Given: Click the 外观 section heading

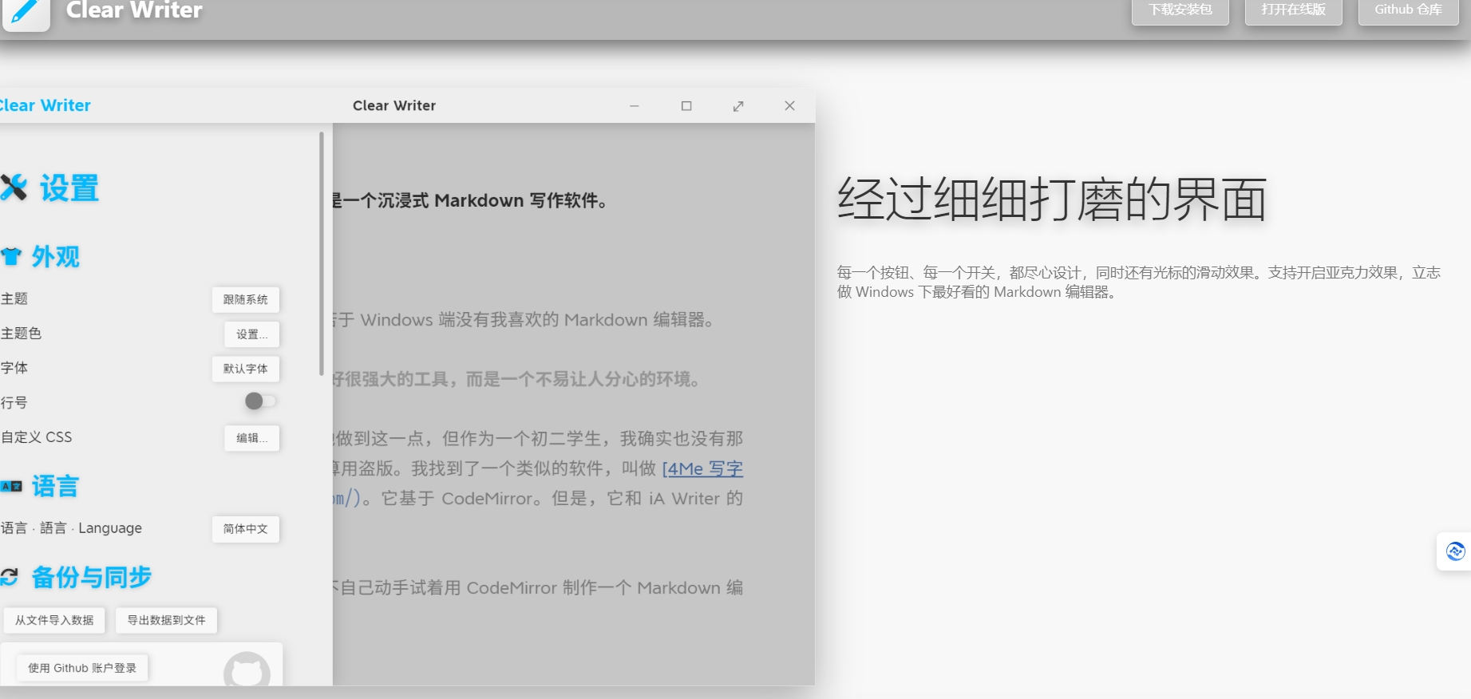Looking at the screenshot, I should (56, 257).
